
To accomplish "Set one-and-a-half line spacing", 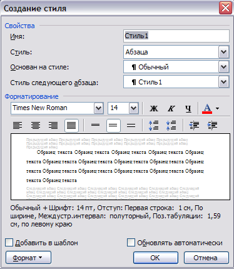I will (x=113, y=126).
